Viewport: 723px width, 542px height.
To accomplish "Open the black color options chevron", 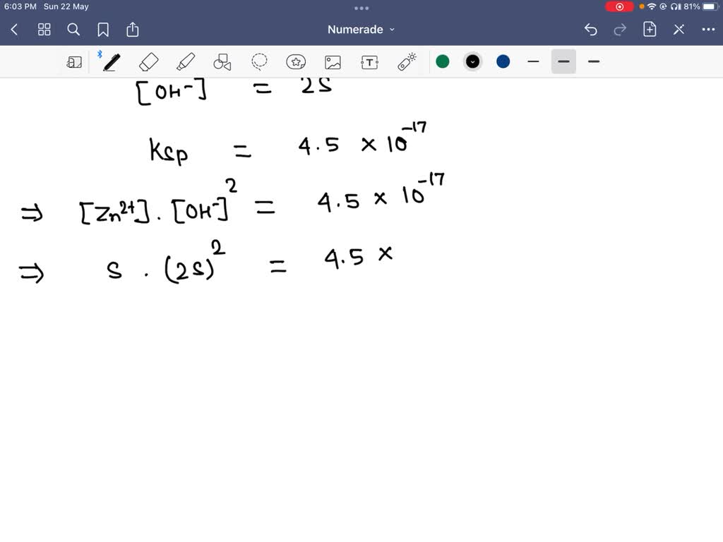I will click(x=472, y=61).
